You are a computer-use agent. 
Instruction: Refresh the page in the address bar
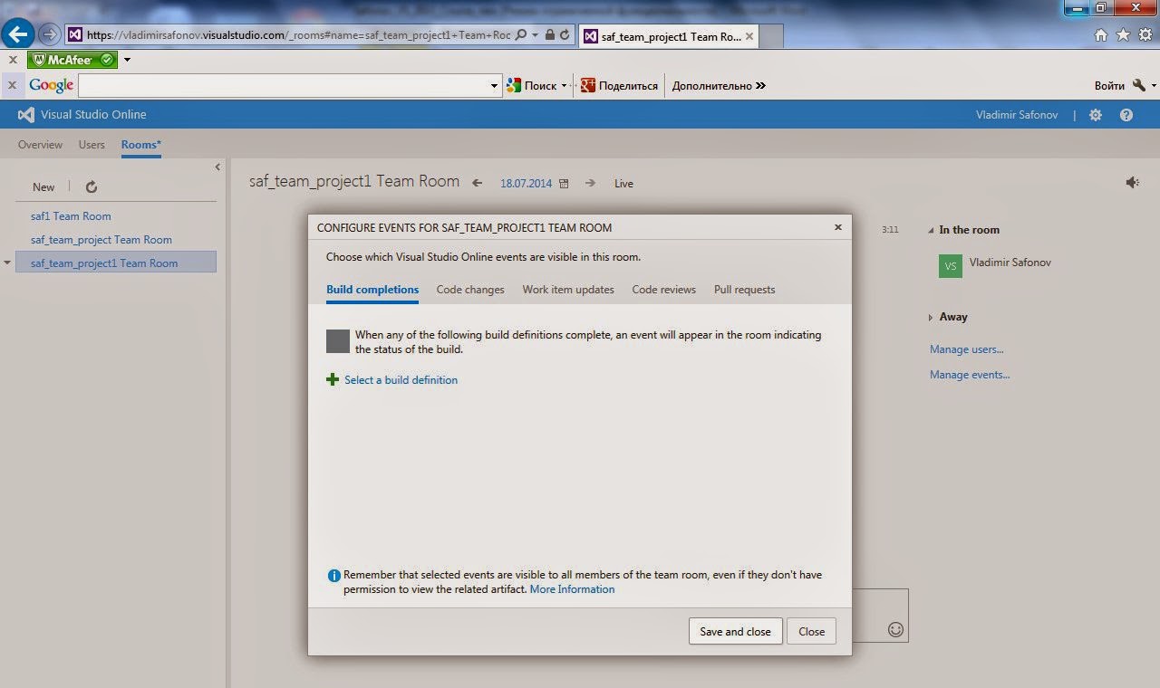pos(565,35)
